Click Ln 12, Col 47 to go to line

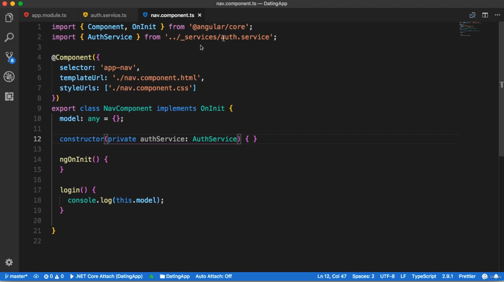point(332,276)
